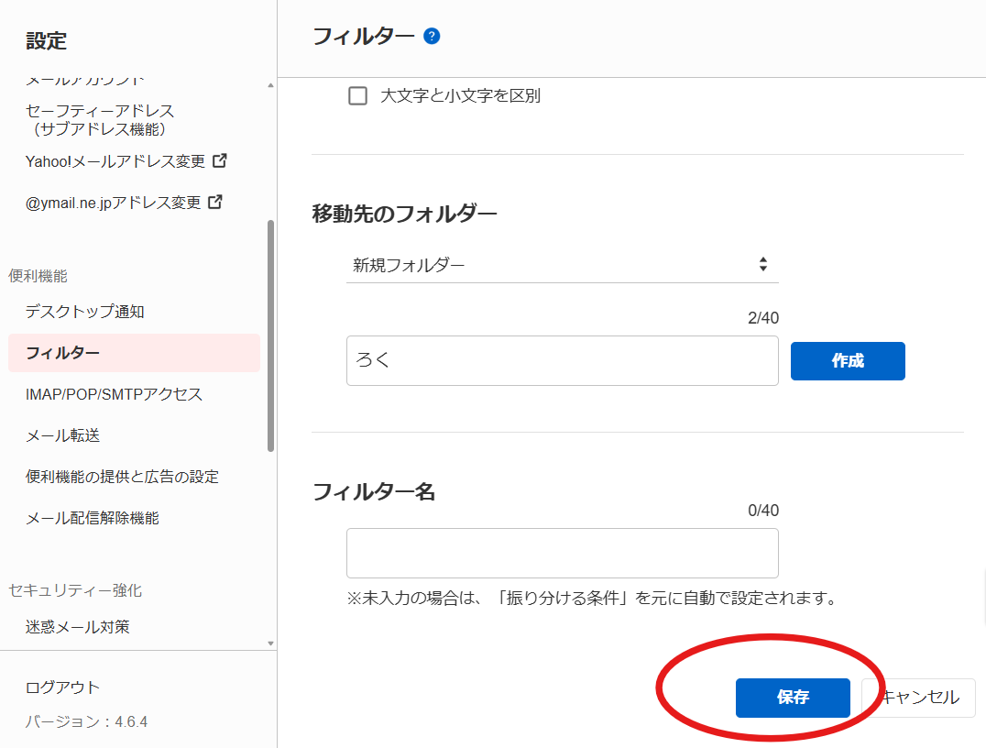Enable the 大文字と小文字を区別 checkbox
986x748 pixels.
(x=358, y=95)
